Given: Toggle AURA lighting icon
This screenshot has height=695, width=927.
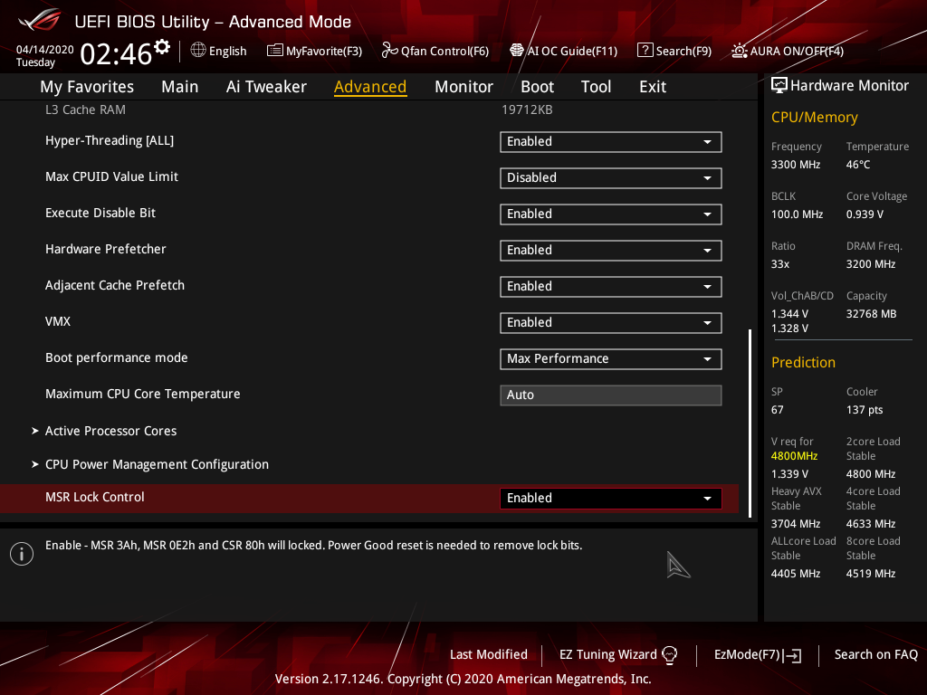Looking at the screenshot, I should (x=740, y=51).
